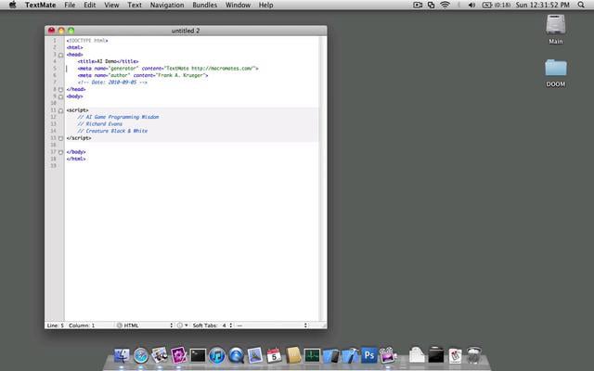Launch Photoshop from the Dock
The height and width of the screenshot is (371, 594).
coord(369,355)
